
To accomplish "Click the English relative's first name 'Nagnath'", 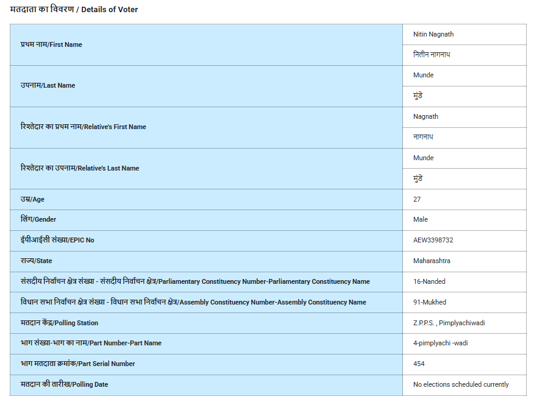I will [x=425, y=116].
